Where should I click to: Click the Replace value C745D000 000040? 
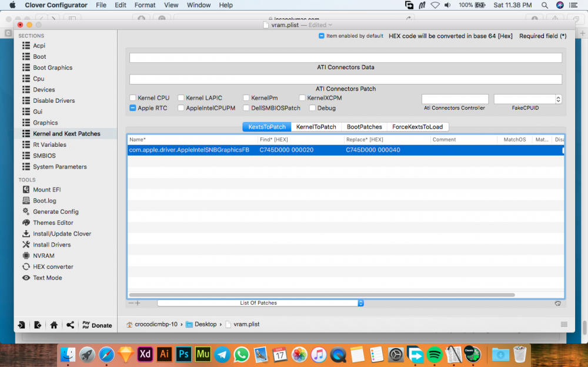[373, 150]
